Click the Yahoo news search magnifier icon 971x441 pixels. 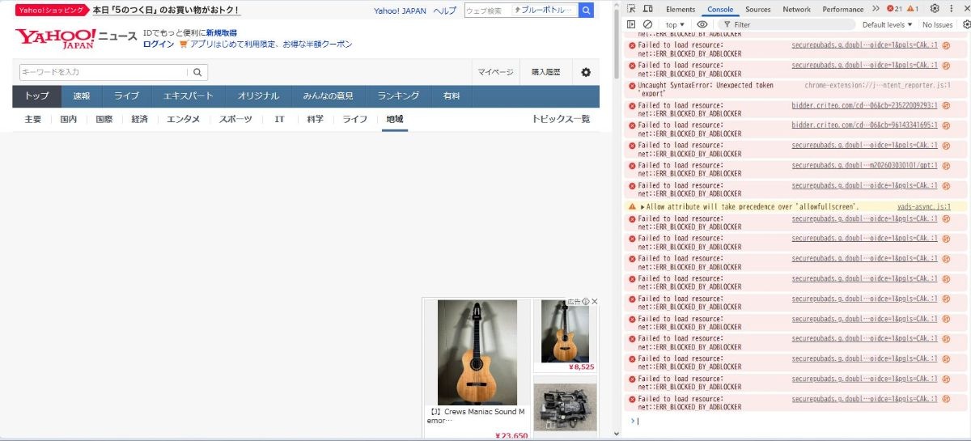point(197,72)
